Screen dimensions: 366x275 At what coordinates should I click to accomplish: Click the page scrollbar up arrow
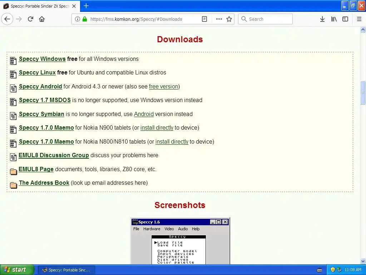coord(363,29)
